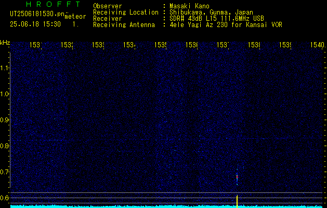
Task: Click the 1540 time axis label
Action: pyautogui.click(x=318, y=45)
